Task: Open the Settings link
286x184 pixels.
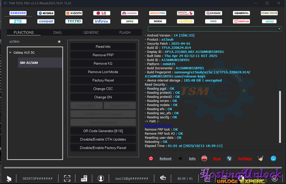Action: click(x=245, y=159)
